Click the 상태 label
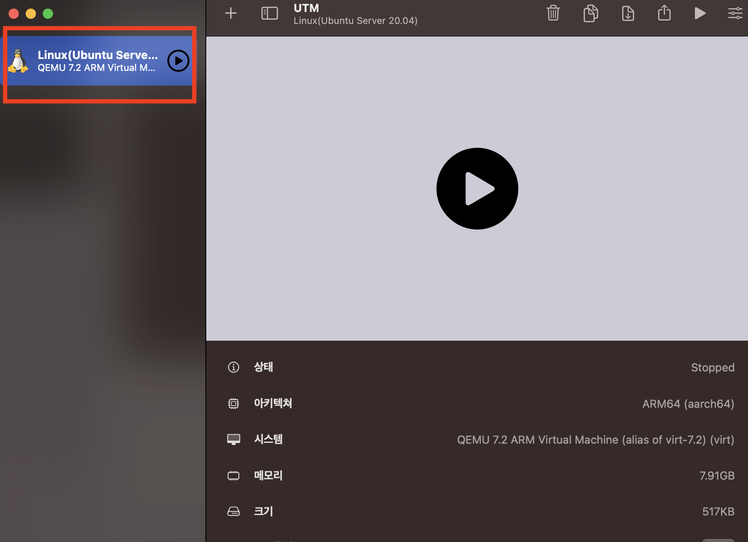The height and width of the screenshot is (542, 748). tap(264, 367)
